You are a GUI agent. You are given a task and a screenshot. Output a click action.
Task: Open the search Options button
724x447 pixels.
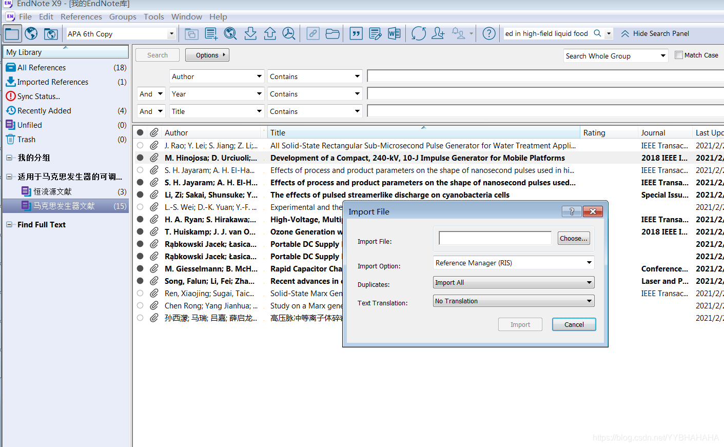tap(207, 55)
